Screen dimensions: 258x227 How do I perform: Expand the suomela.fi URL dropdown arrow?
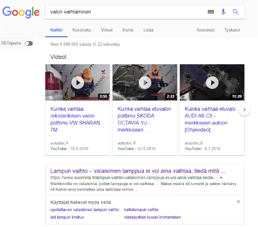[x=221, y=177]
